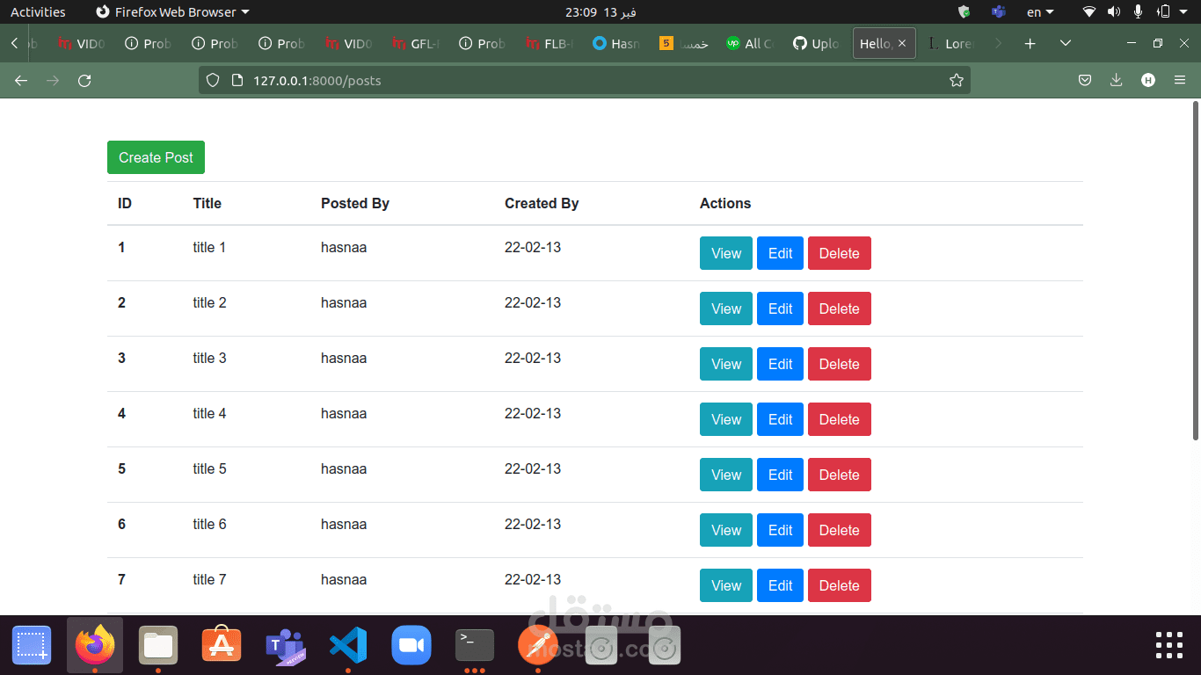
Task: Open Terminal from dock
Action: (x=475, y=646)
